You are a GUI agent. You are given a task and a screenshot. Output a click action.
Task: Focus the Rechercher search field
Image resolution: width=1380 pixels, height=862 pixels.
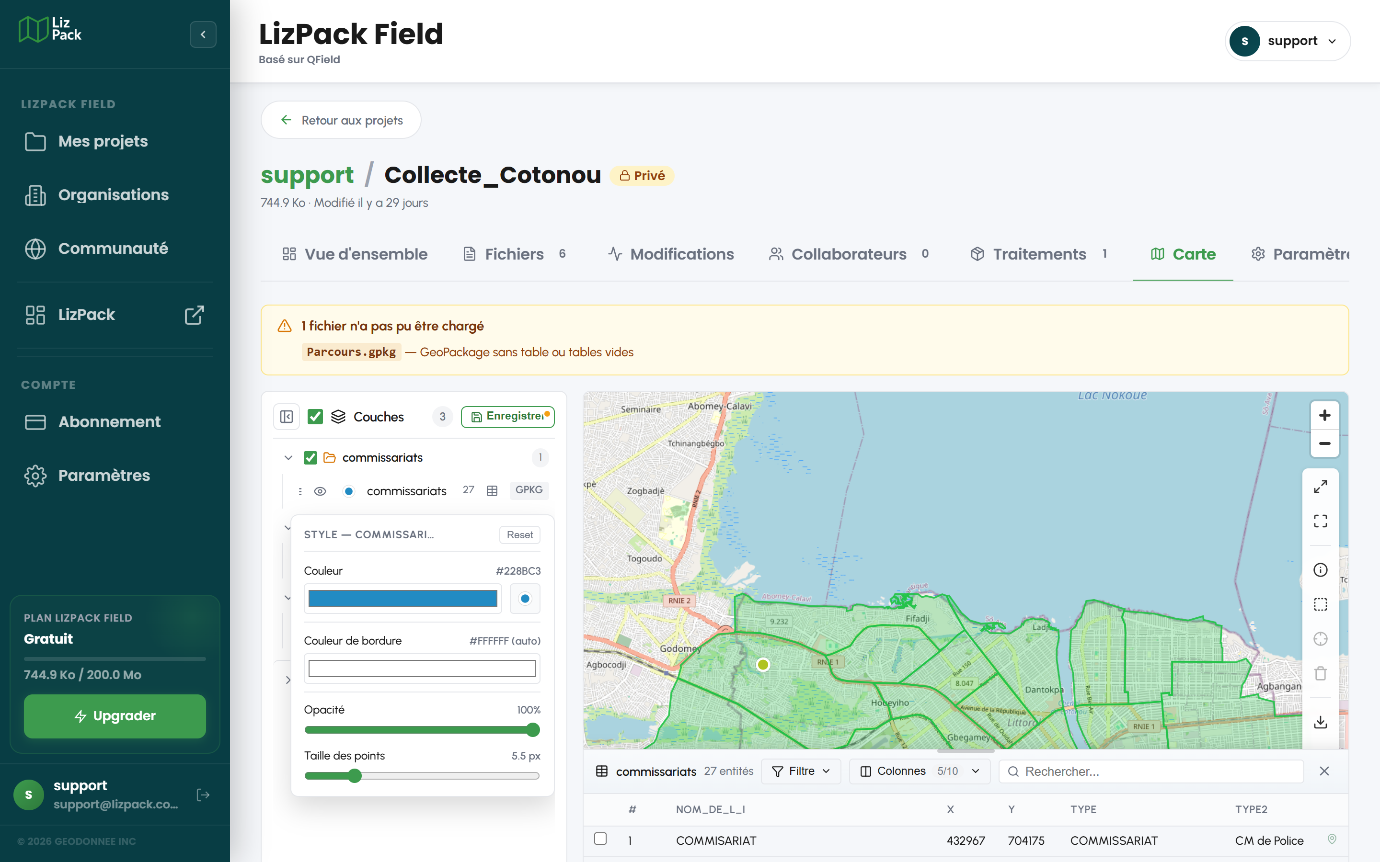tap(1151, 771)
